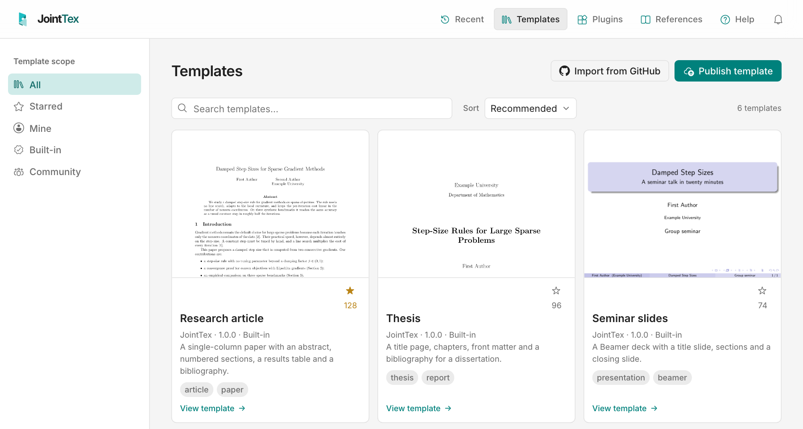Image resolution: width=803 pixels, height=429 pixels.
Task: Click the 'presentation' tag
Action: coord(621,378)
